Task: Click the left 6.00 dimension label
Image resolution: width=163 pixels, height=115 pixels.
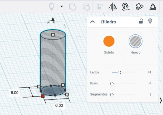Action: point(15,93)
